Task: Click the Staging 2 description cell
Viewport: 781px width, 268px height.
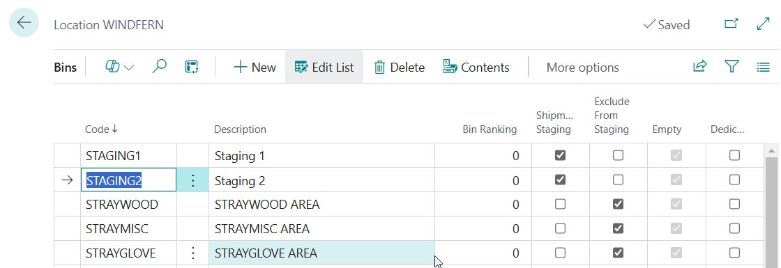Action: tap(321, 180)
